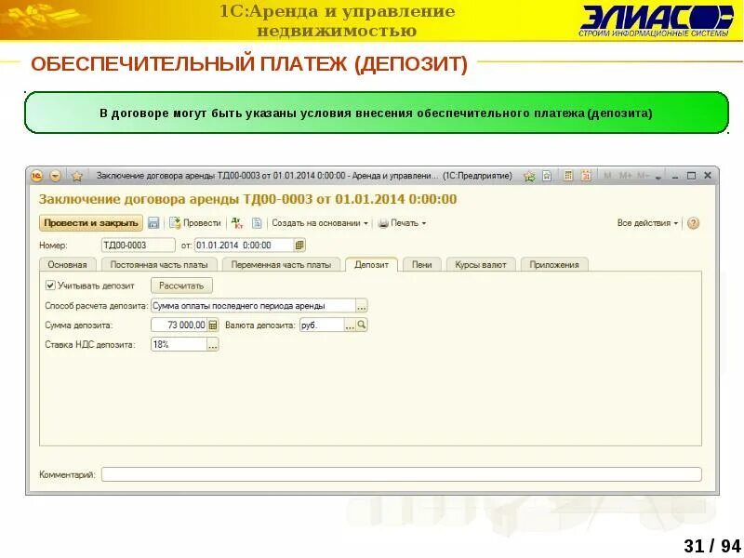Minimize the 1C document window
The width and height of the screenshot is (744, 558).
click(x=675, y=176)
